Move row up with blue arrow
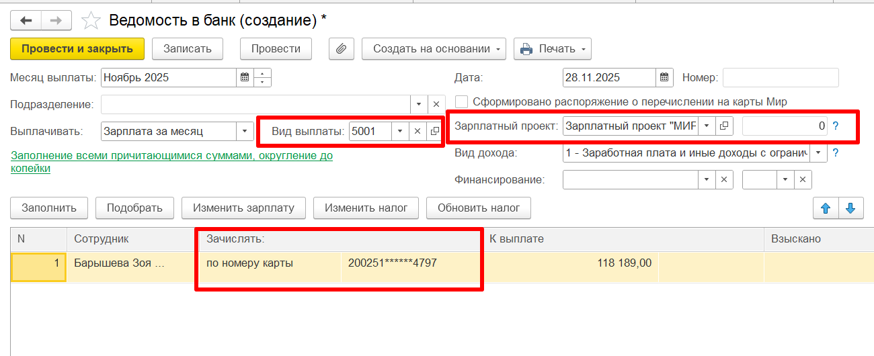874x356 pixels. pyautogui.click(x=826, y=208)
